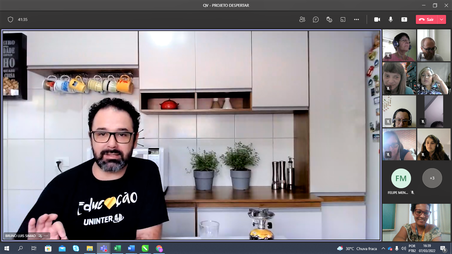The width and height of the screenshot is (452, 254).
Task: Click the pin icon beside Bruno Luis Simao
Action: pyautogui.click(x=40, y=236)
